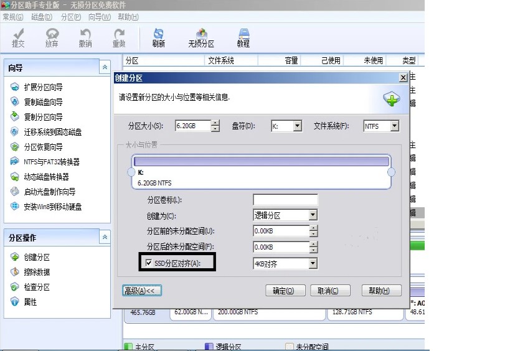Launch the 复制分区向导 wizard
Screen dimensions: 510x351
point(37,117)
